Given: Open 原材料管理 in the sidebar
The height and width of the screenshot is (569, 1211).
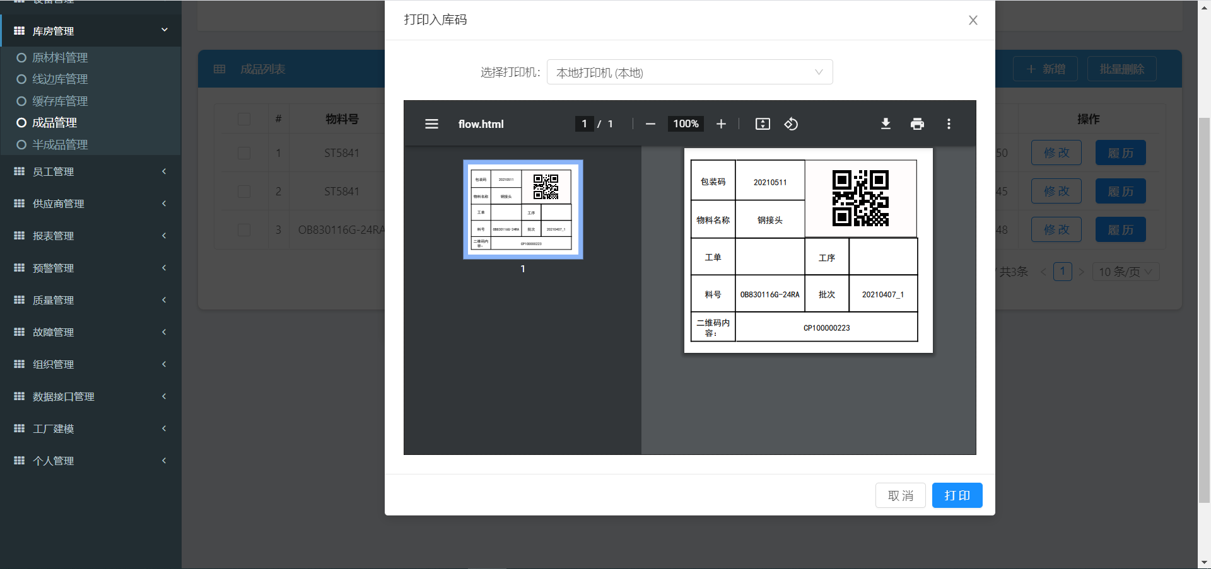Looking at the screenshot, I should (60, 57).
